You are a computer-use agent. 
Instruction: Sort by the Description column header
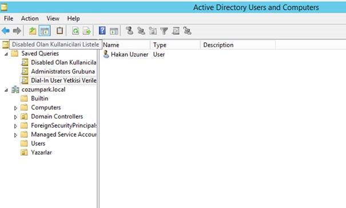click(238, 45)
